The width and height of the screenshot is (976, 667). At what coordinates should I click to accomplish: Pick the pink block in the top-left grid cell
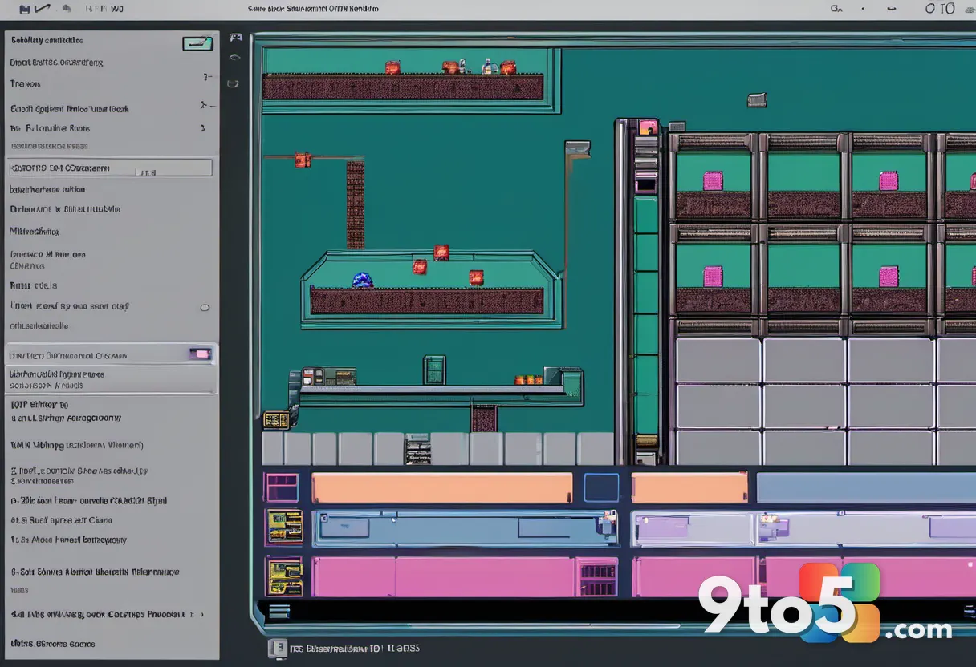[x=713, y=180]
